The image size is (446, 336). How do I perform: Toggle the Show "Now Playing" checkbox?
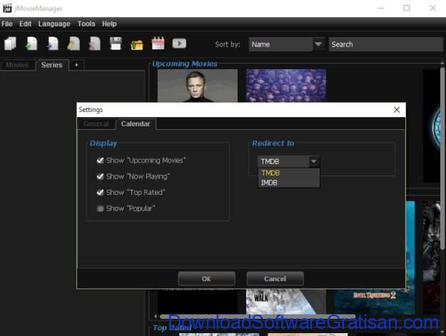(x=101, y=176)
